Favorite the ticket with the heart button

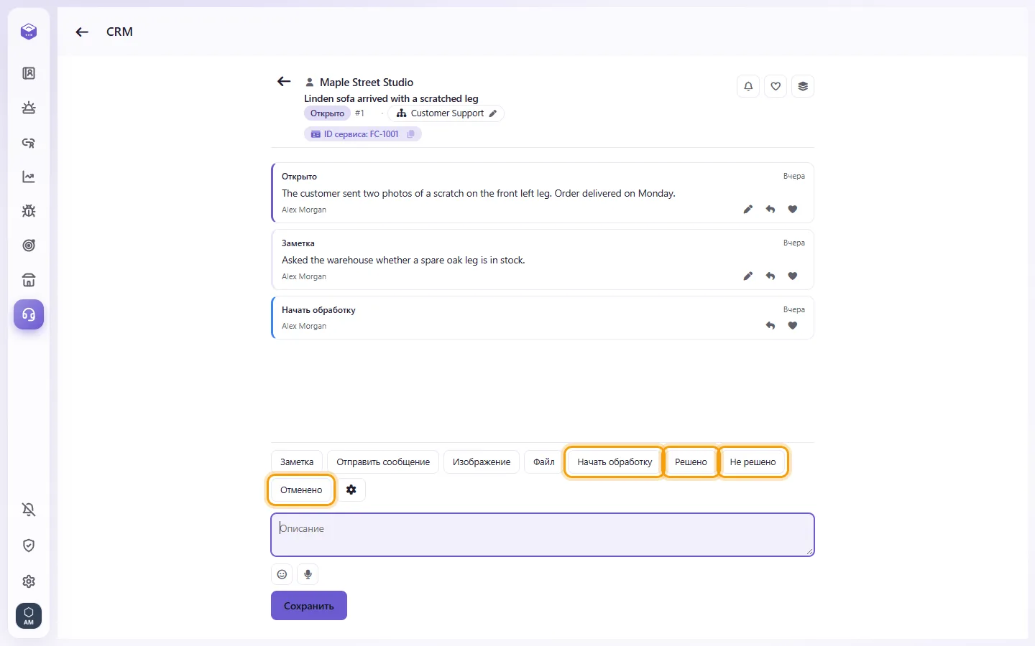point(776,86)
